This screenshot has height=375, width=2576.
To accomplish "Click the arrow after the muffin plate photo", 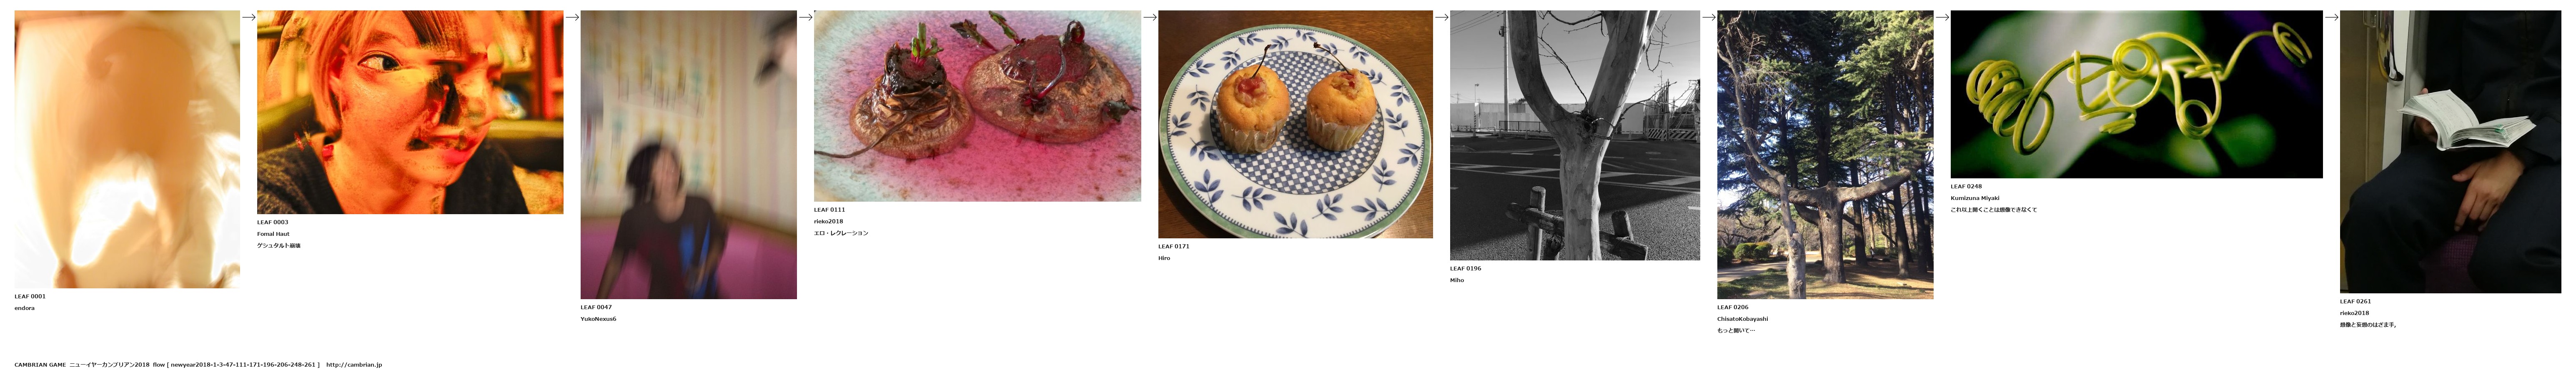I will 1441,17.
